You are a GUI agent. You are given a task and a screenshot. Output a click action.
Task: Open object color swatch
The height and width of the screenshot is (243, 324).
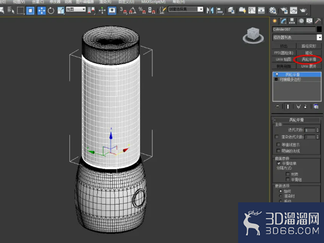pyautogui.click(x=319, y=29)
